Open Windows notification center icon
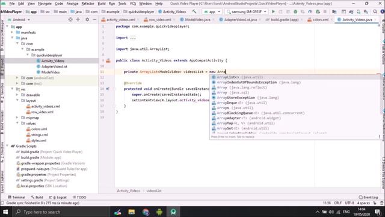385x217 pixels. (378, 212)
